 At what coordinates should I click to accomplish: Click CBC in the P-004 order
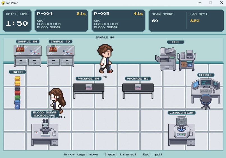tap(40, 21)
